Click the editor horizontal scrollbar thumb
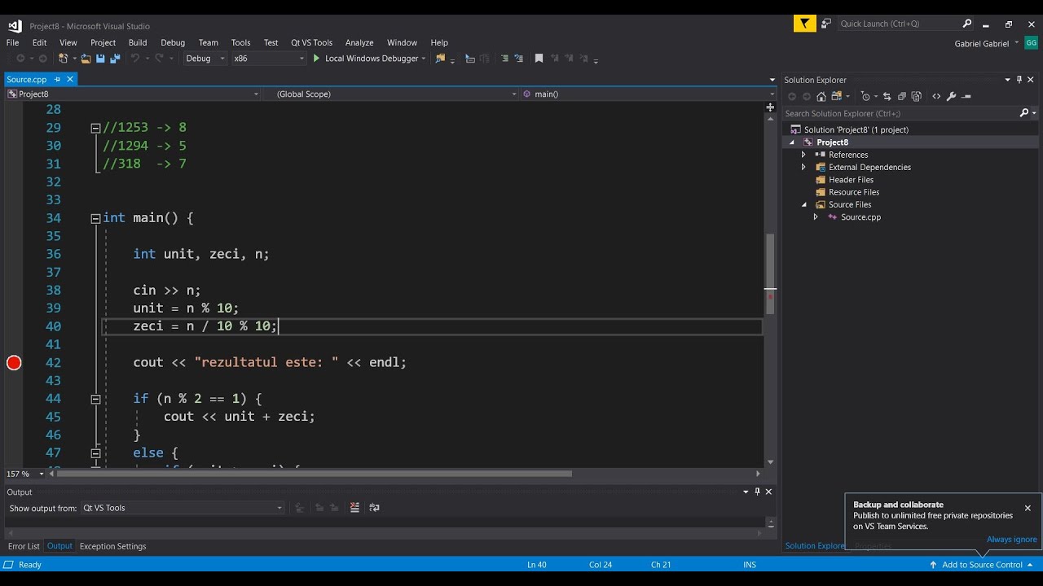Screen dimensions: 1043x586 315,474
